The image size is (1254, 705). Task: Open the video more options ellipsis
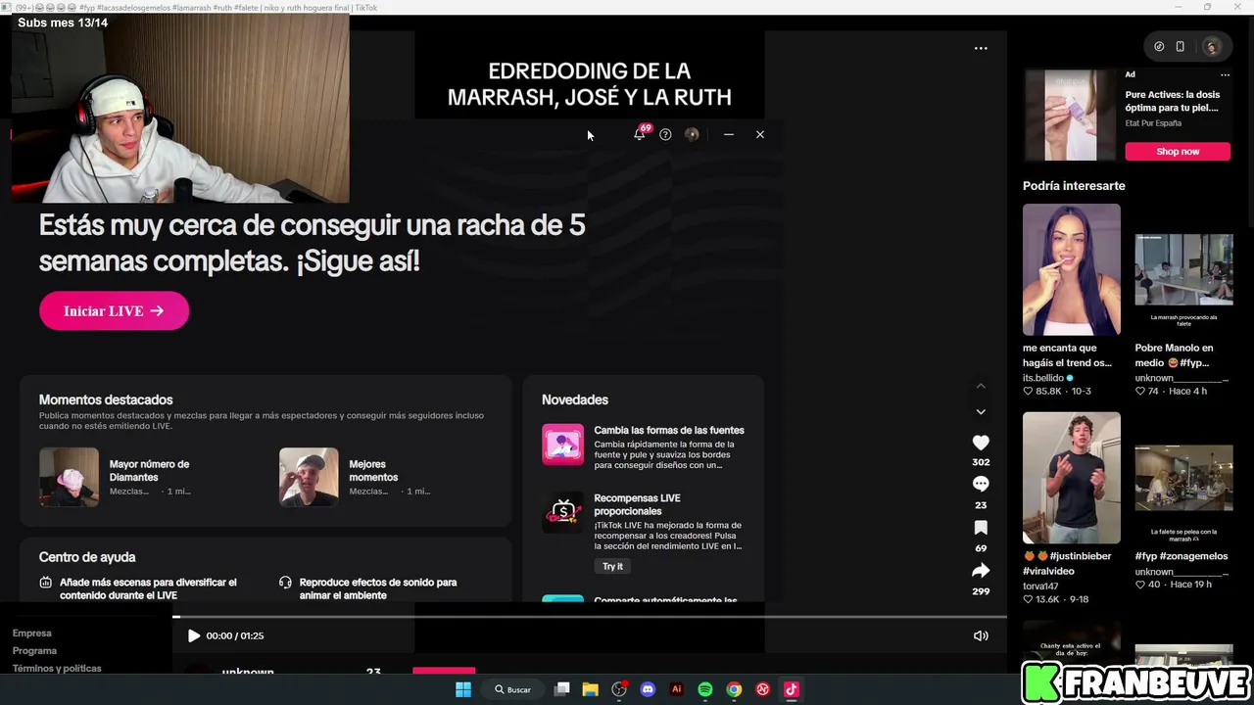point(981,48)
